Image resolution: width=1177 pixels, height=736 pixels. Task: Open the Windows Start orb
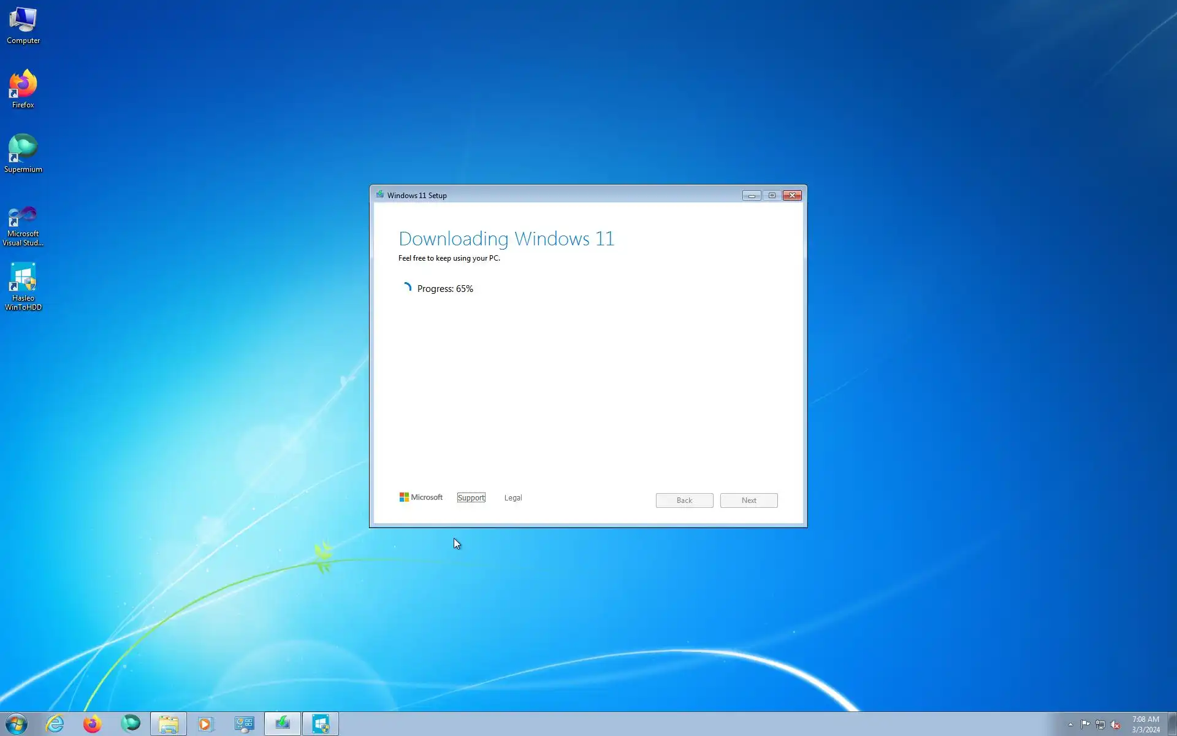coord(17,724)
